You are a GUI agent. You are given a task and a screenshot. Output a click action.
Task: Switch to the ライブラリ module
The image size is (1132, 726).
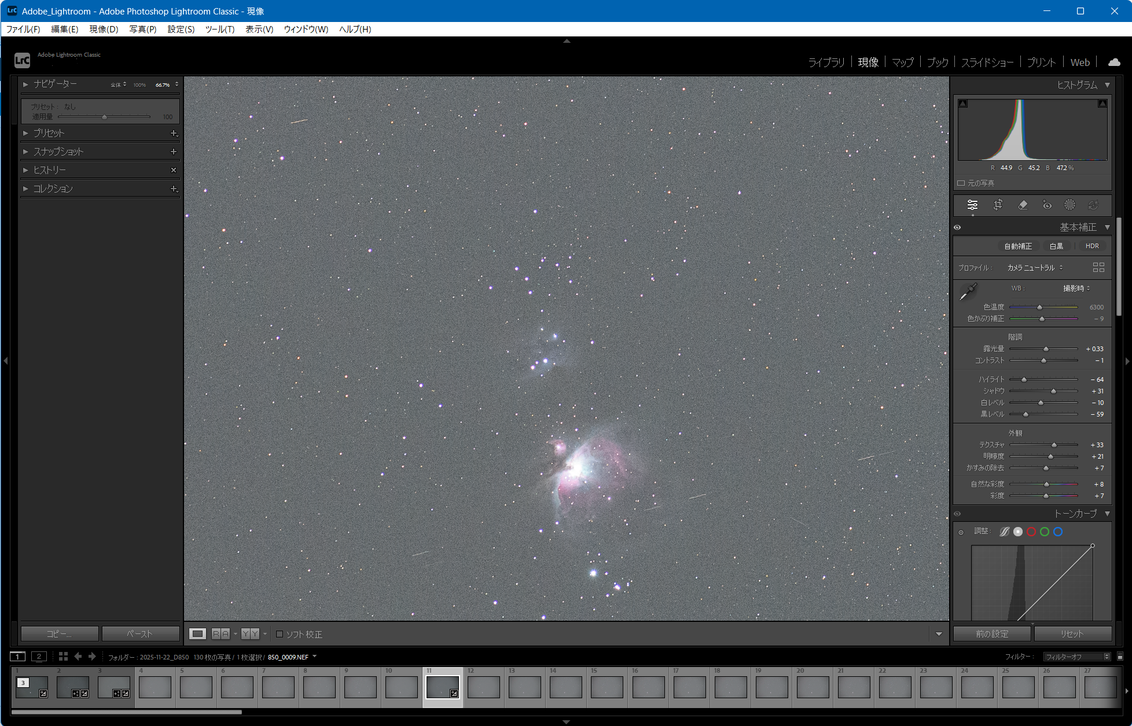coord(826,62)
